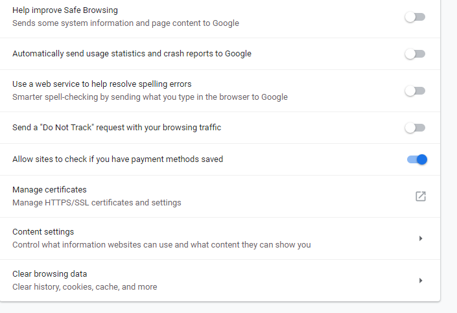Image resolution: width=457 pixels, height=313 pixels.
Task: Click the Manage certificates title text
Action: pos(49,190)
